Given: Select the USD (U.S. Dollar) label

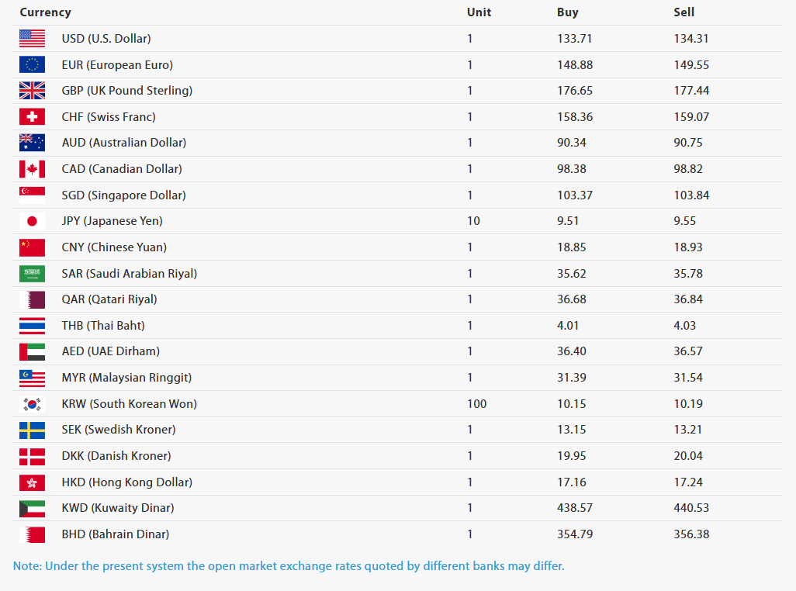Looking at the screenshot, I should (106, 39).
